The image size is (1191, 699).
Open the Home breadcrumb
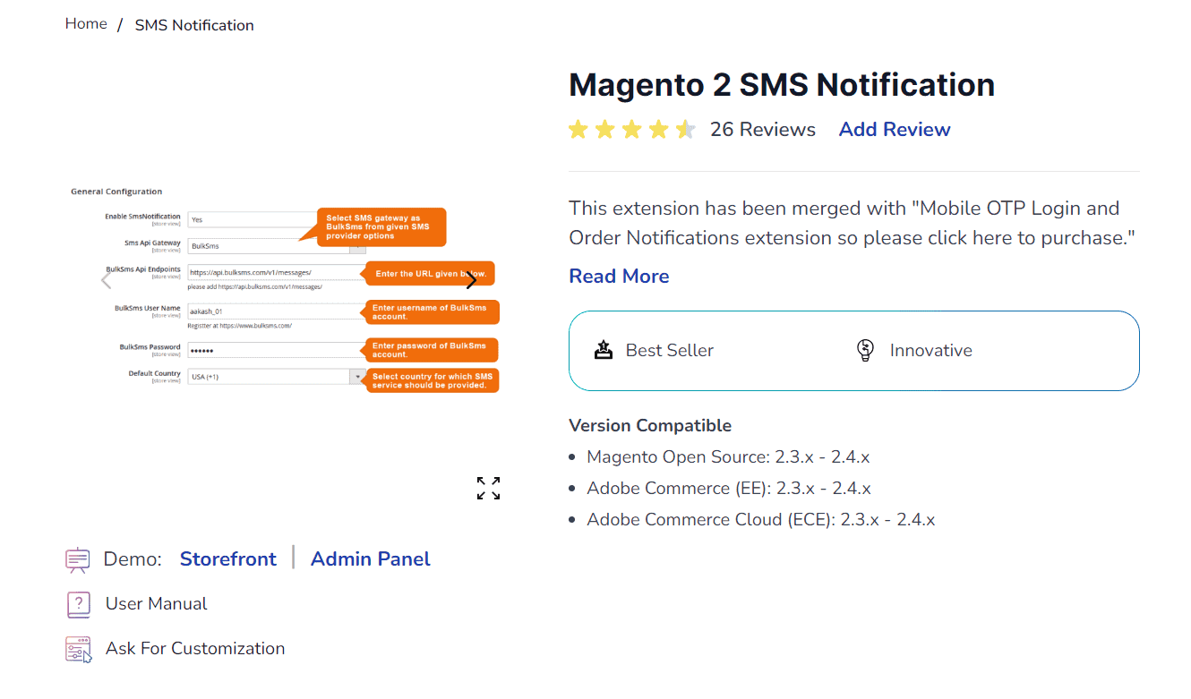coord(86,23)
